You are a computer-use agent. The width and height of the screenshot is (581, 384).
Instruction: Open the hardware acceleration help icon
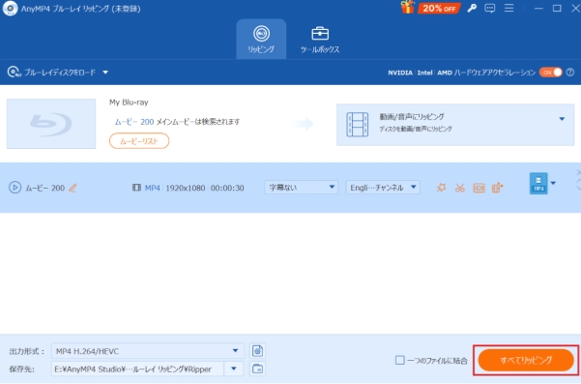tap(570, 73)
